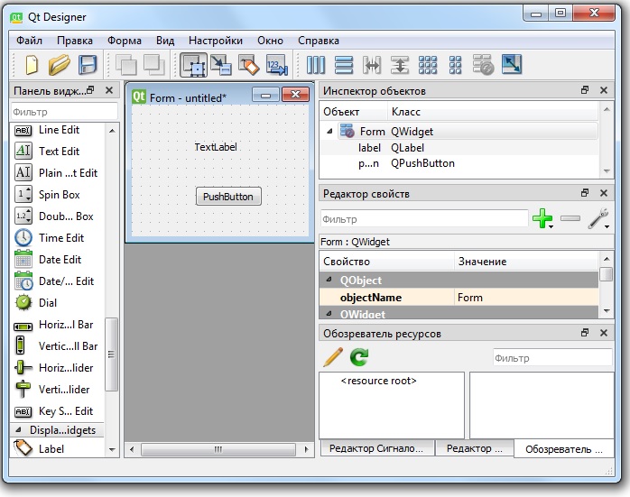Select label QLabel row in inspector
Viewport: 630px width, 497px height.
click(459, 148)
